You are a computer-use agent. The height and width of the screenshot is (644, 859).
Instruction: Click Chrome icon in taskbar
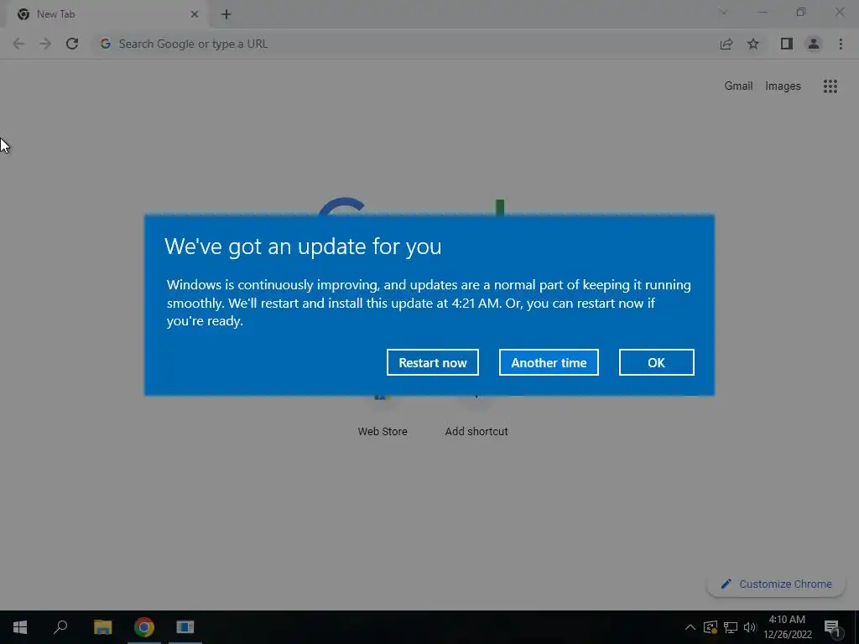click(144, 627)
